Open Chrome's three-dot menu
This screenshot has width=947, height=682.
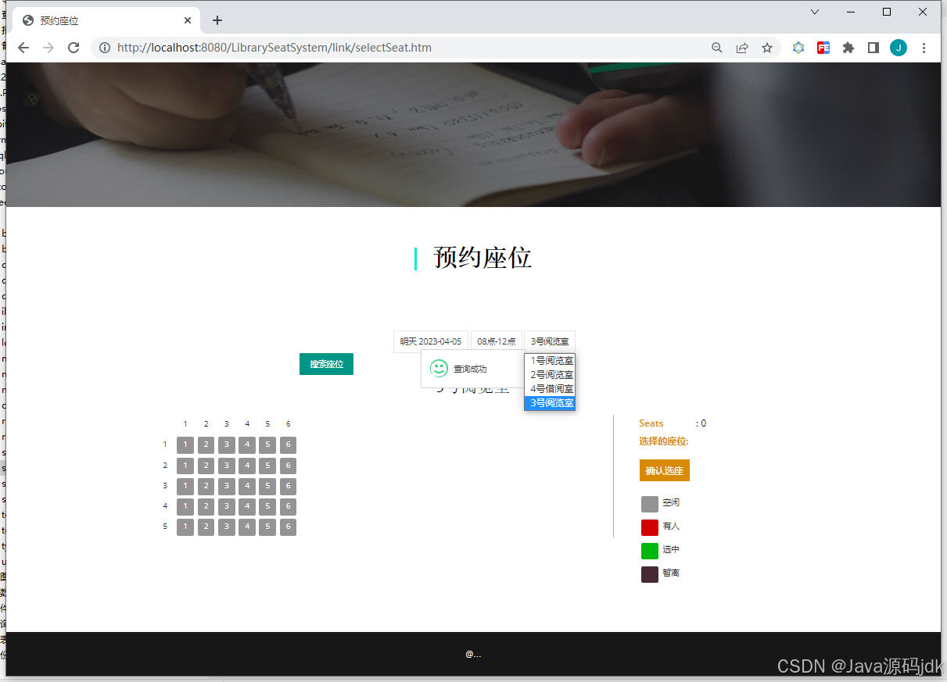[924, 48]
